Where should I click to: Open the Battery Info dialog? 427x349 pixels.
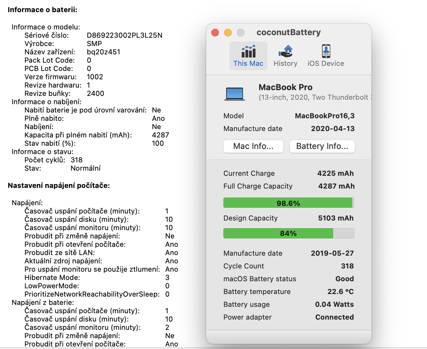[322, 146]
